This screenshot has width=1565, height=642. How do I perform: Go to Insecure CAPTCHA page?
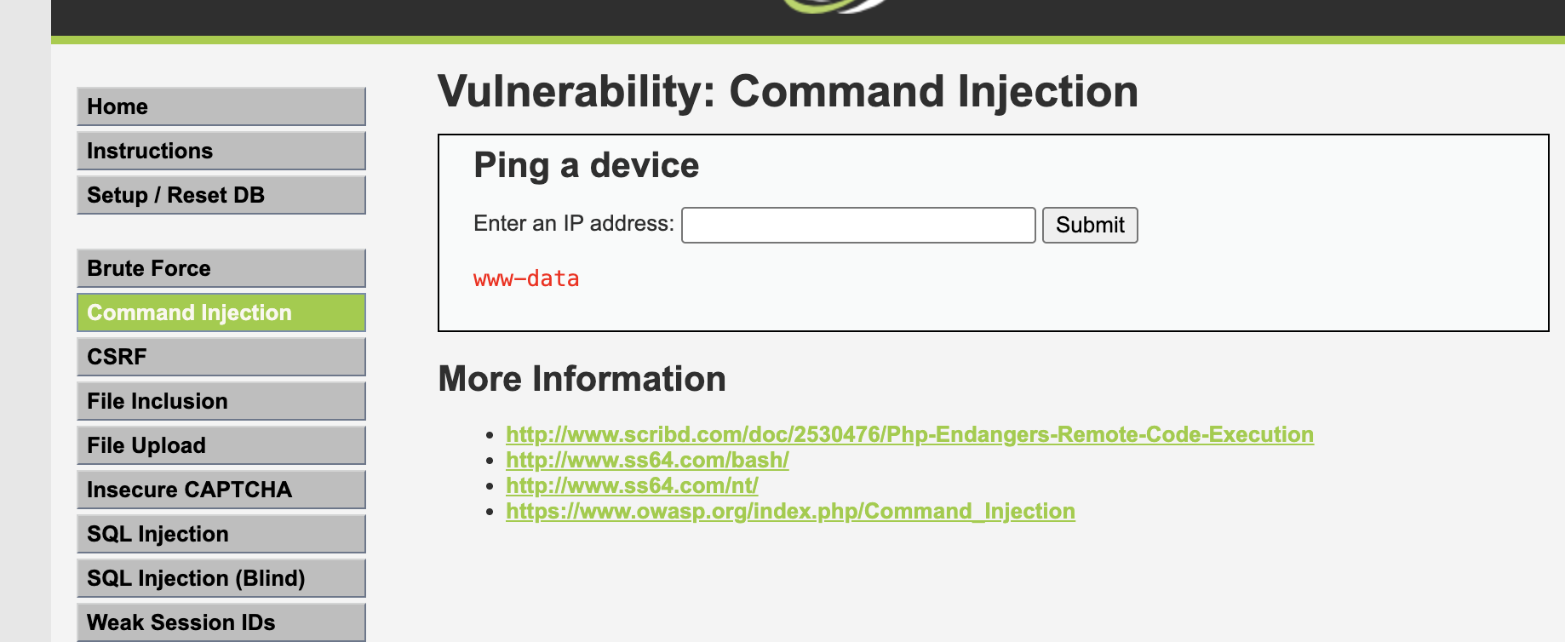tap(221, 490)
